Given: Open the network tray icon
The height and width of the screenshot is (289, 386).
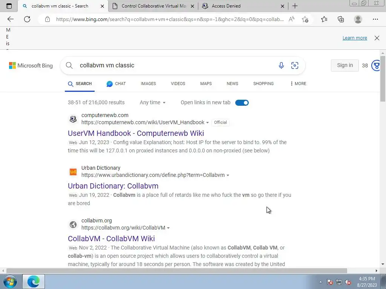Looking at the screenshot, I should coord(339,282).
